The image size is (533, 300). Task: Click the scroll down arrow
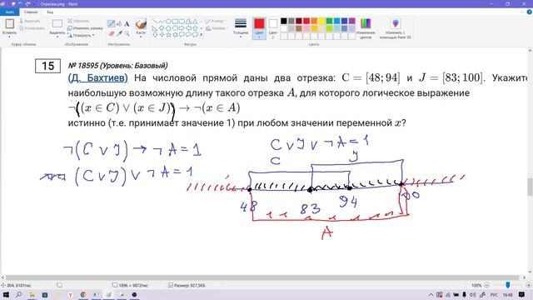(x=530, y=272)
